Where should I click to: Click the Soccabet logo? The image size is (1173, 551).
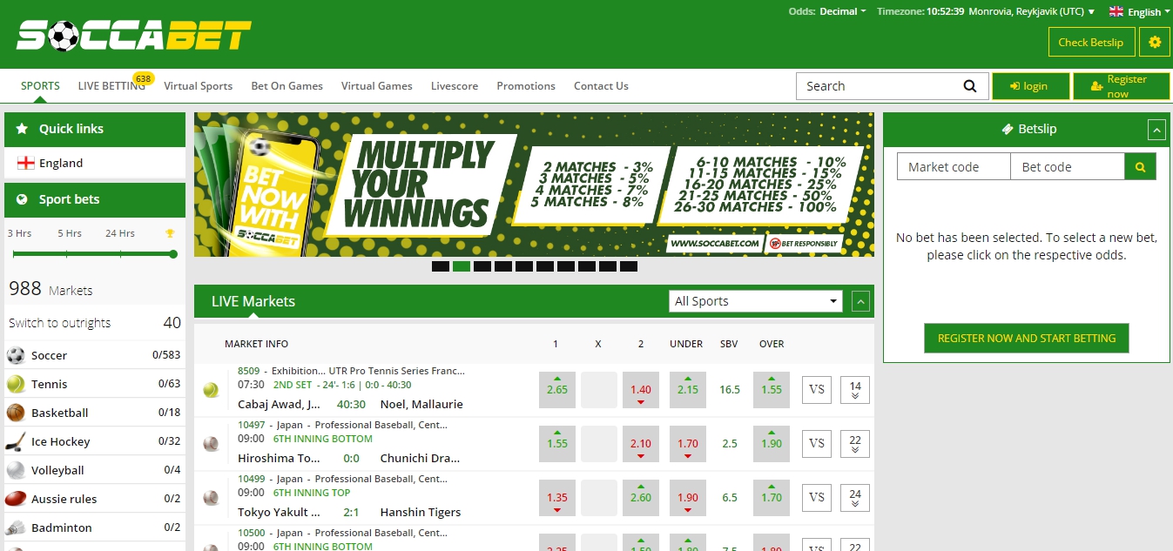[134, 36]
